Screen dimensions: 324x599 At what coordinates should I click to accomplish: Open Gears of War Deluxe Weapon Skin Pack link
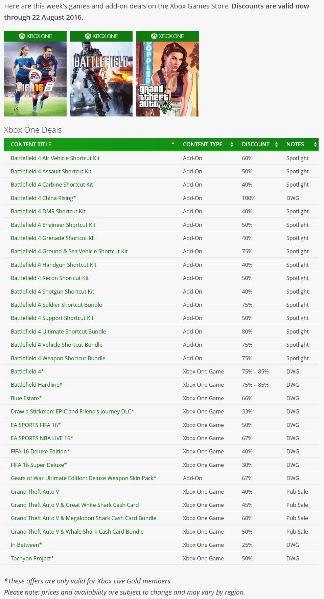tap(84, 478)
